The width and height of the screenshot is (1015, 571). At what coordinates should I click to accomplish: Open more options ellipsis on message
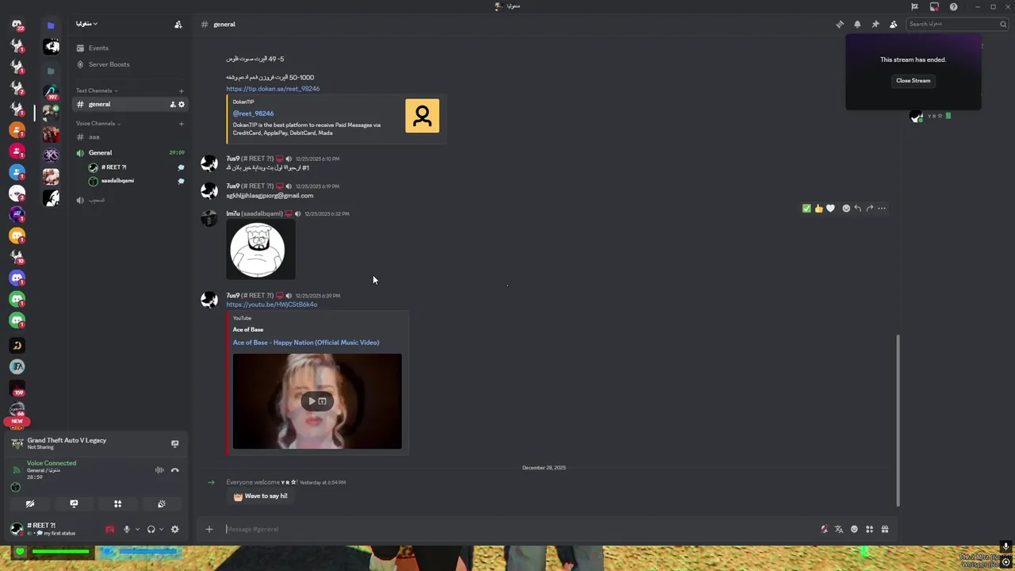point(881,209)
